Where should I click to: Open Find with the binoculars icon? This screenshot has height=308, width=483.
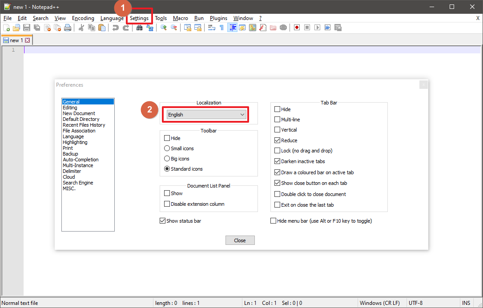tap(140, 28)
